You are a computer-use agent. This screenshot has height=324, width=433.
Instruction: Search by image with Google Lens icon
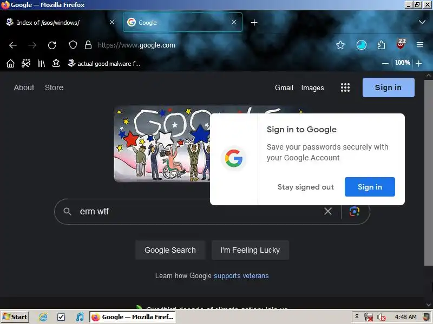(x=355, y=211)
